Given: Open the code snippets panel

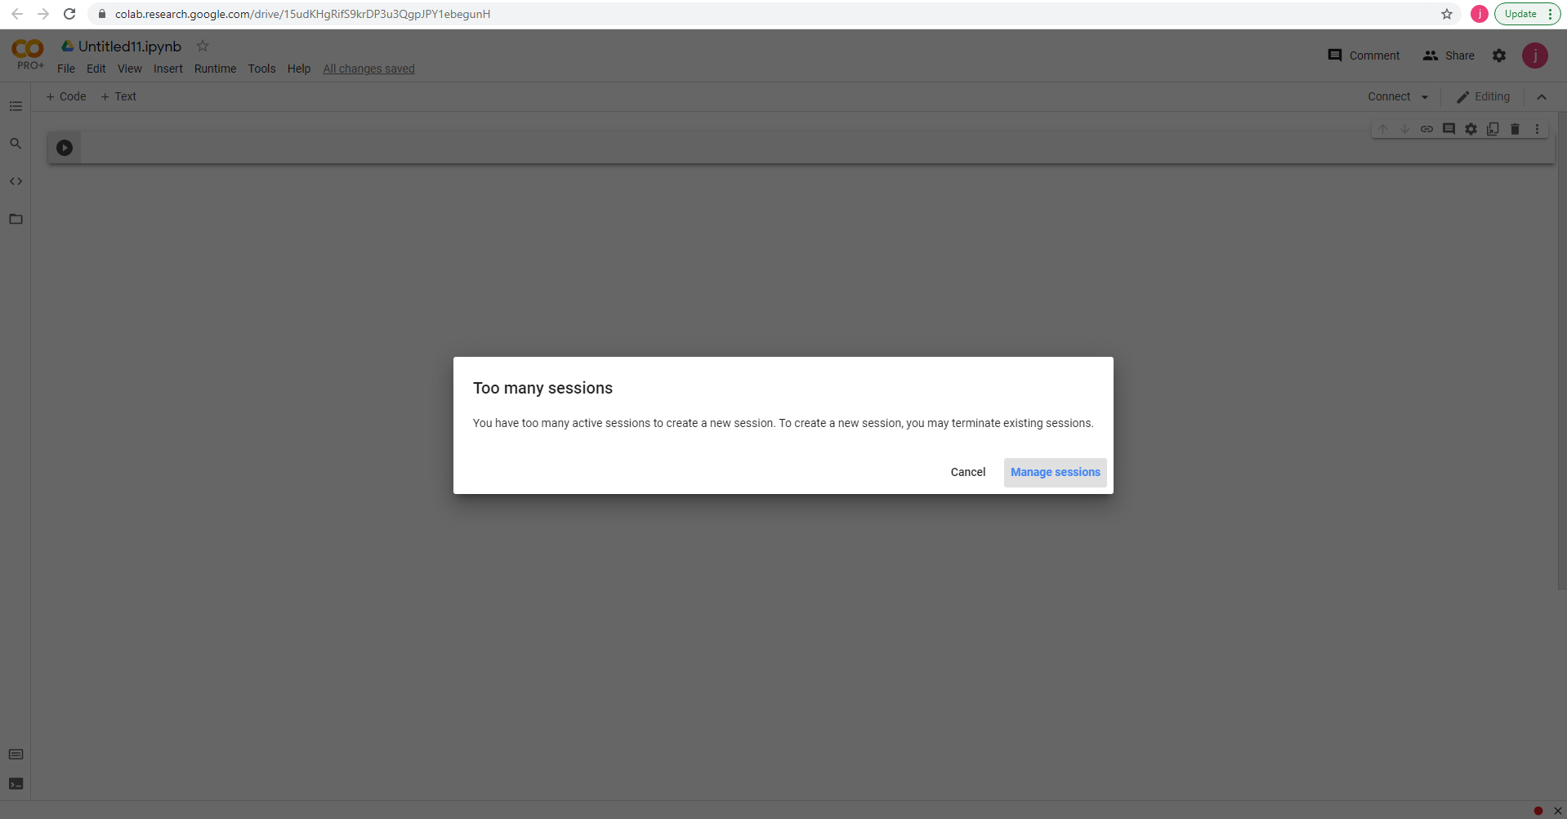Looking at the screenshot, I should 16,181.
